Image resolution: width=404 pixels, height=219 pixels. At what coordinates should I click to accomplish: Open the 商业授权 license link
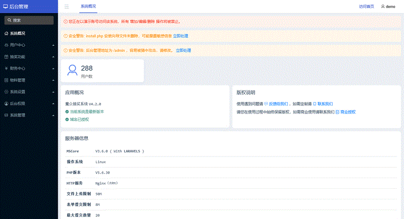pos(347,112)
